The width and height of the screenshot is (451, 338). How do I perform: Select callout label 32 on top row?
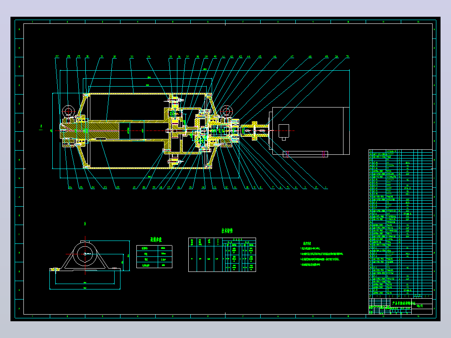[115, 56]
